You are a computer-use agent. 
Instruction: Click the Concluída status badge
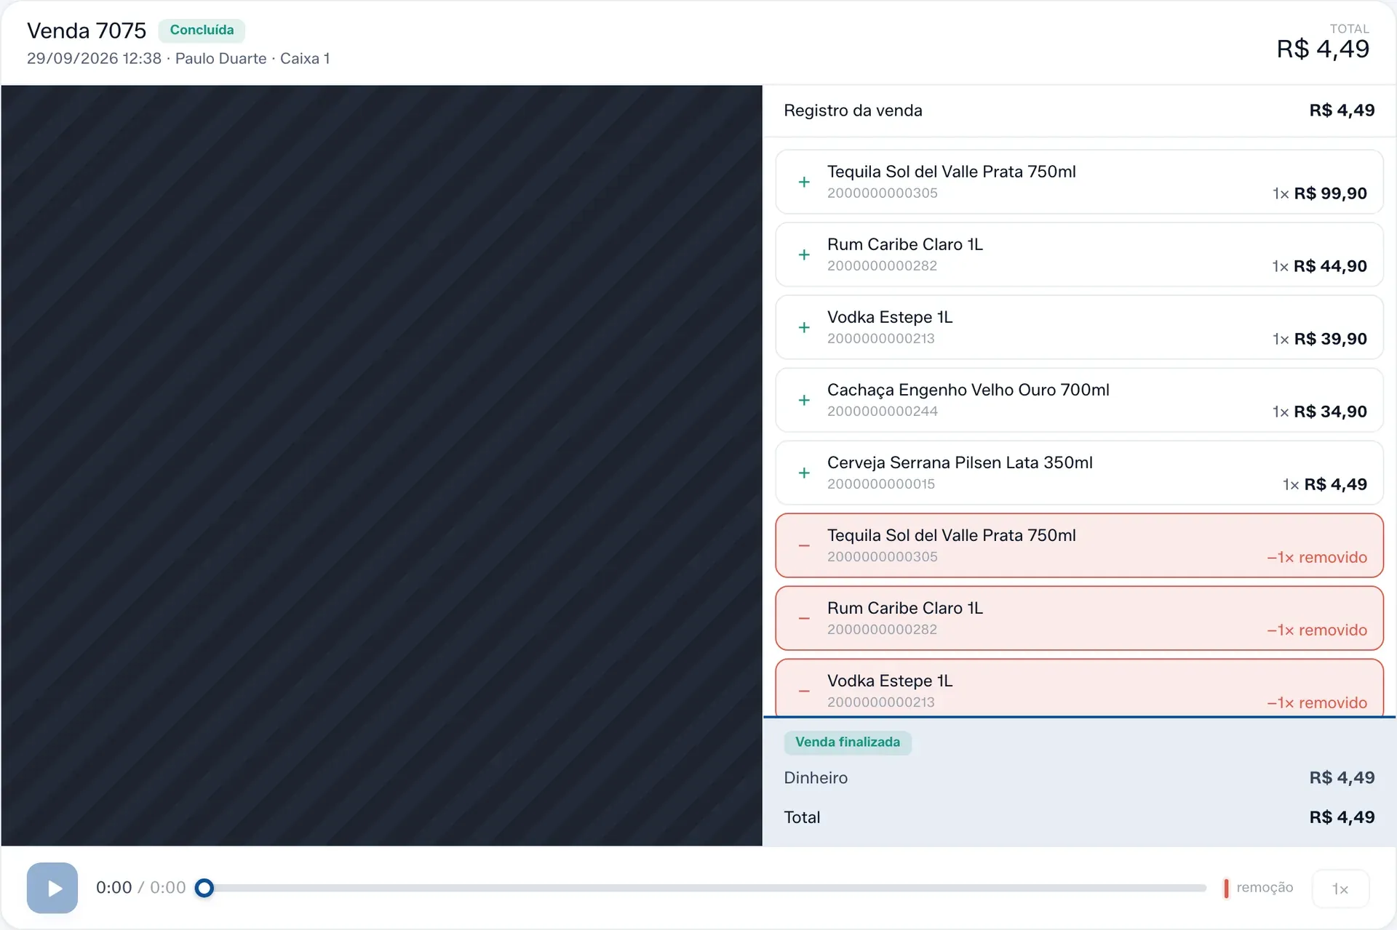(202, 30)
